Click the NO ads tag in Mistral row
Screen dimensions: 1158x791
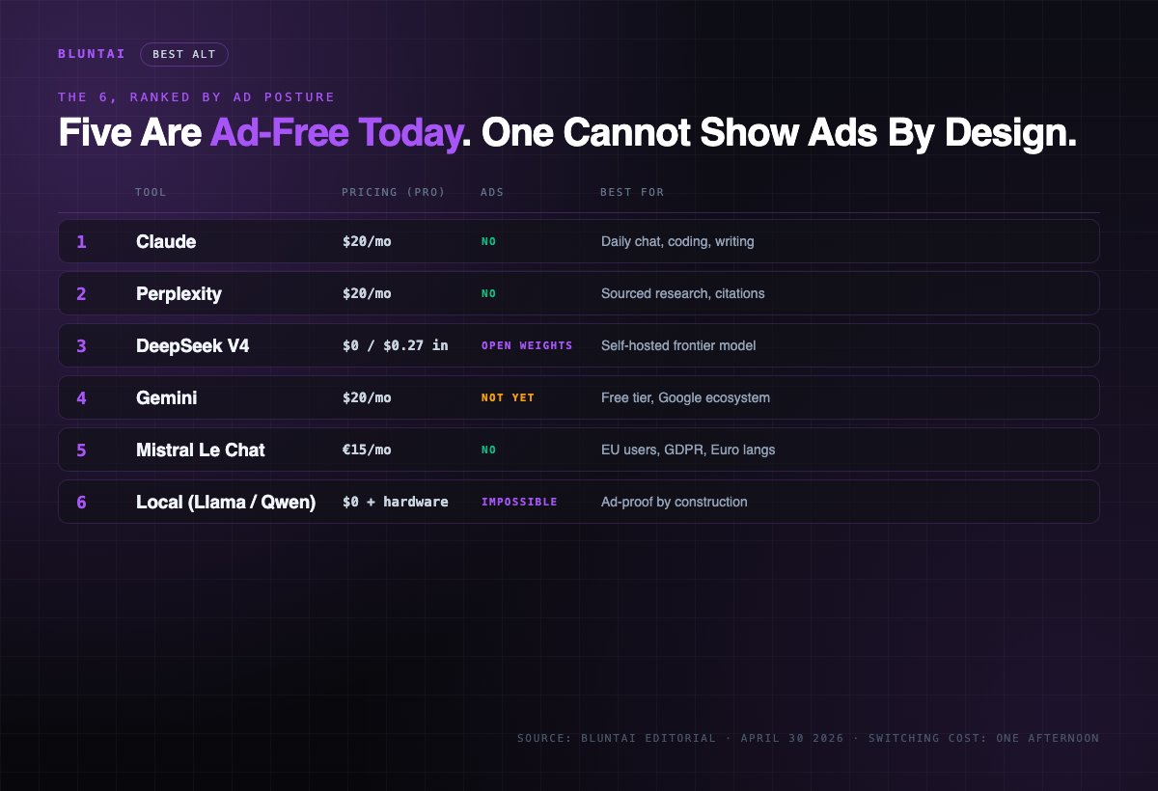pos(489,450)
